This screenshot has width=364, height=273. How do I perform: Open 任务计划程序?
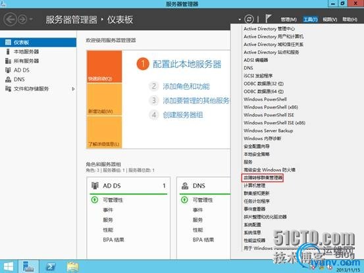point(257,201)
